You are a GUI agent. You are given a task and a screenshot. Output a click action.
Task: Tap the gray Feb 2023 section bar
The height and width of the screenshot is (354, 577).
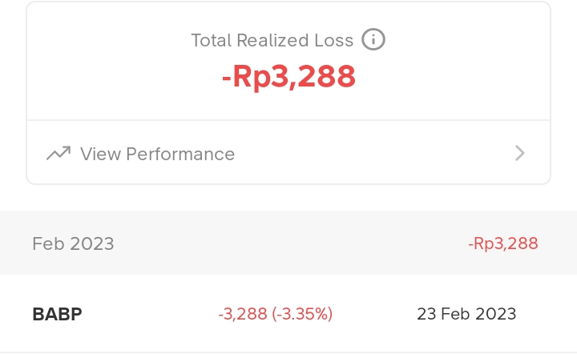288,243
